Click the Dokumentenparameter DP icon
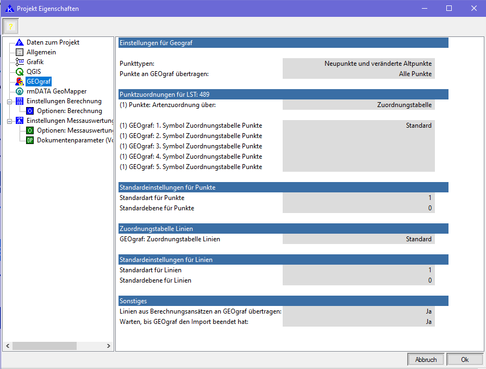486x369 pixels. tap(30, 140)
